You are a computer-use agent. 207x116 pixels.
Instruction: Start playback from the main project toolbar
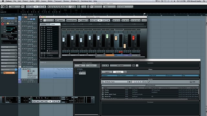(x=40, y=7)
